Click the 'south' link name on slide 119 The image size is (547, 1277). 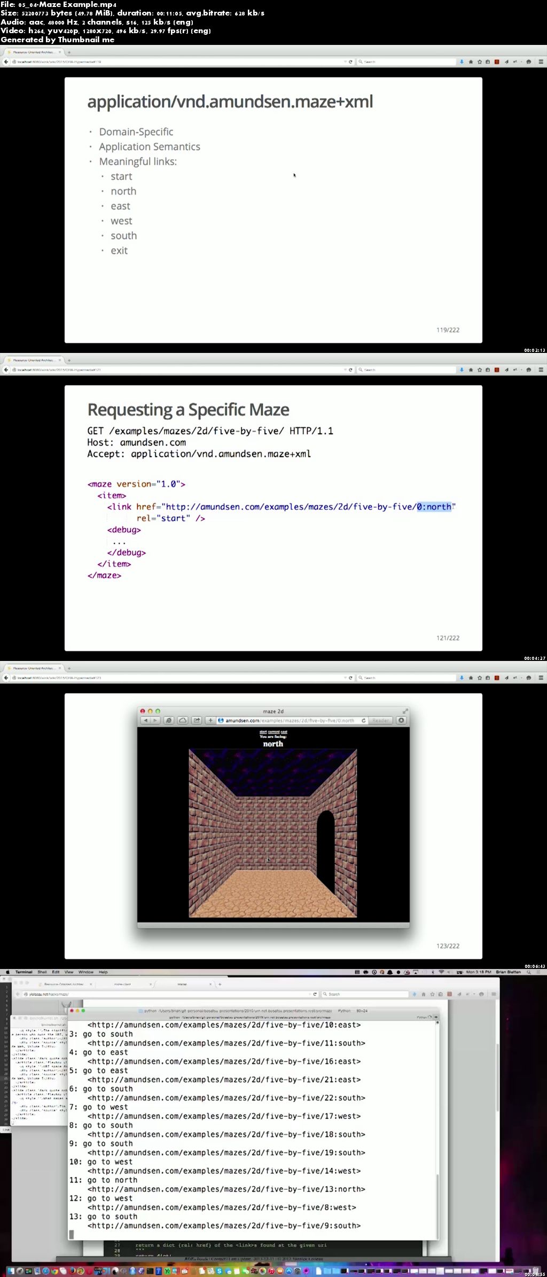tap(124, 236)
